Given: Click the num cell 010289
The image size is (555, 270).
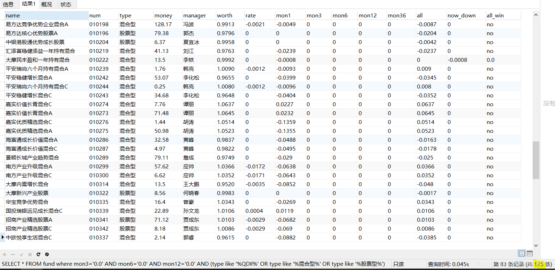Looking at the screenshot, I should [104, 157].
